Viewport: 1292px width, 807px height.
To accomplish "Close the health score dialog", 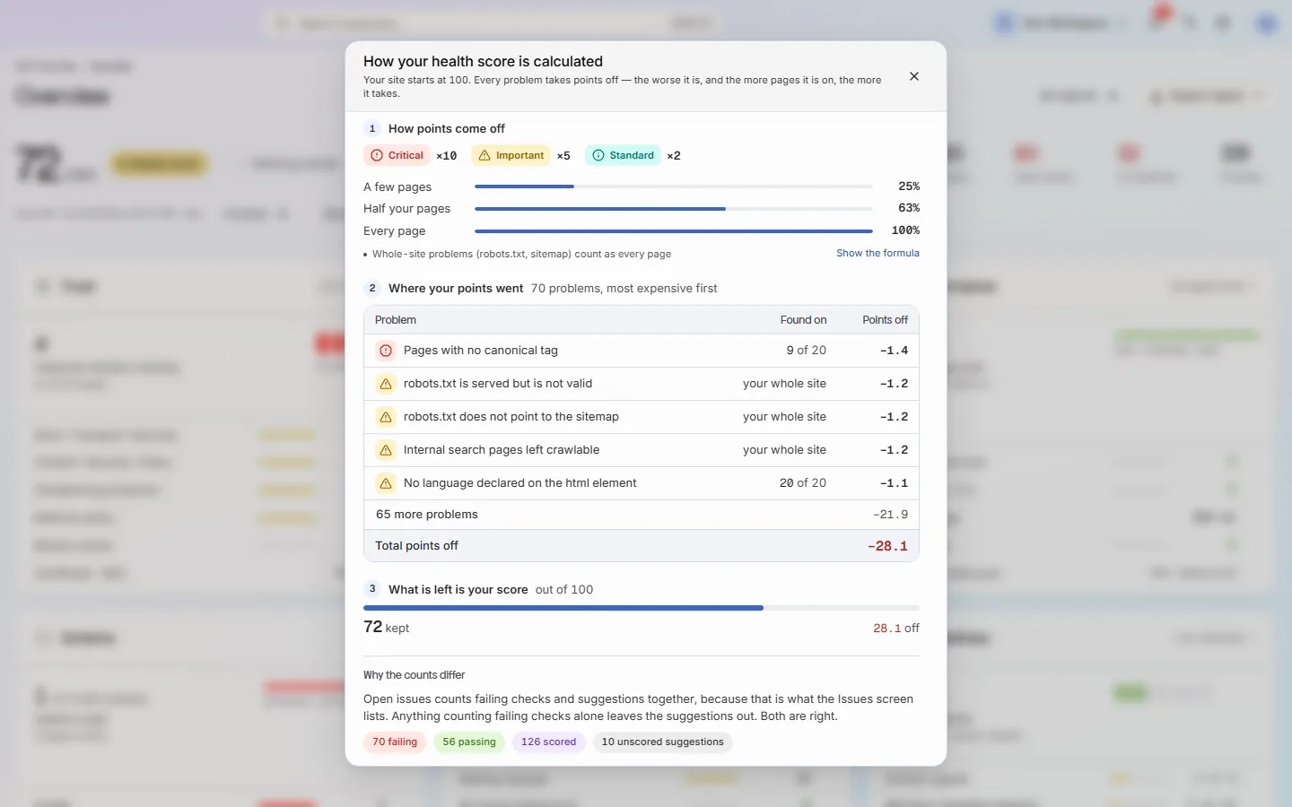I will [913, 76].
